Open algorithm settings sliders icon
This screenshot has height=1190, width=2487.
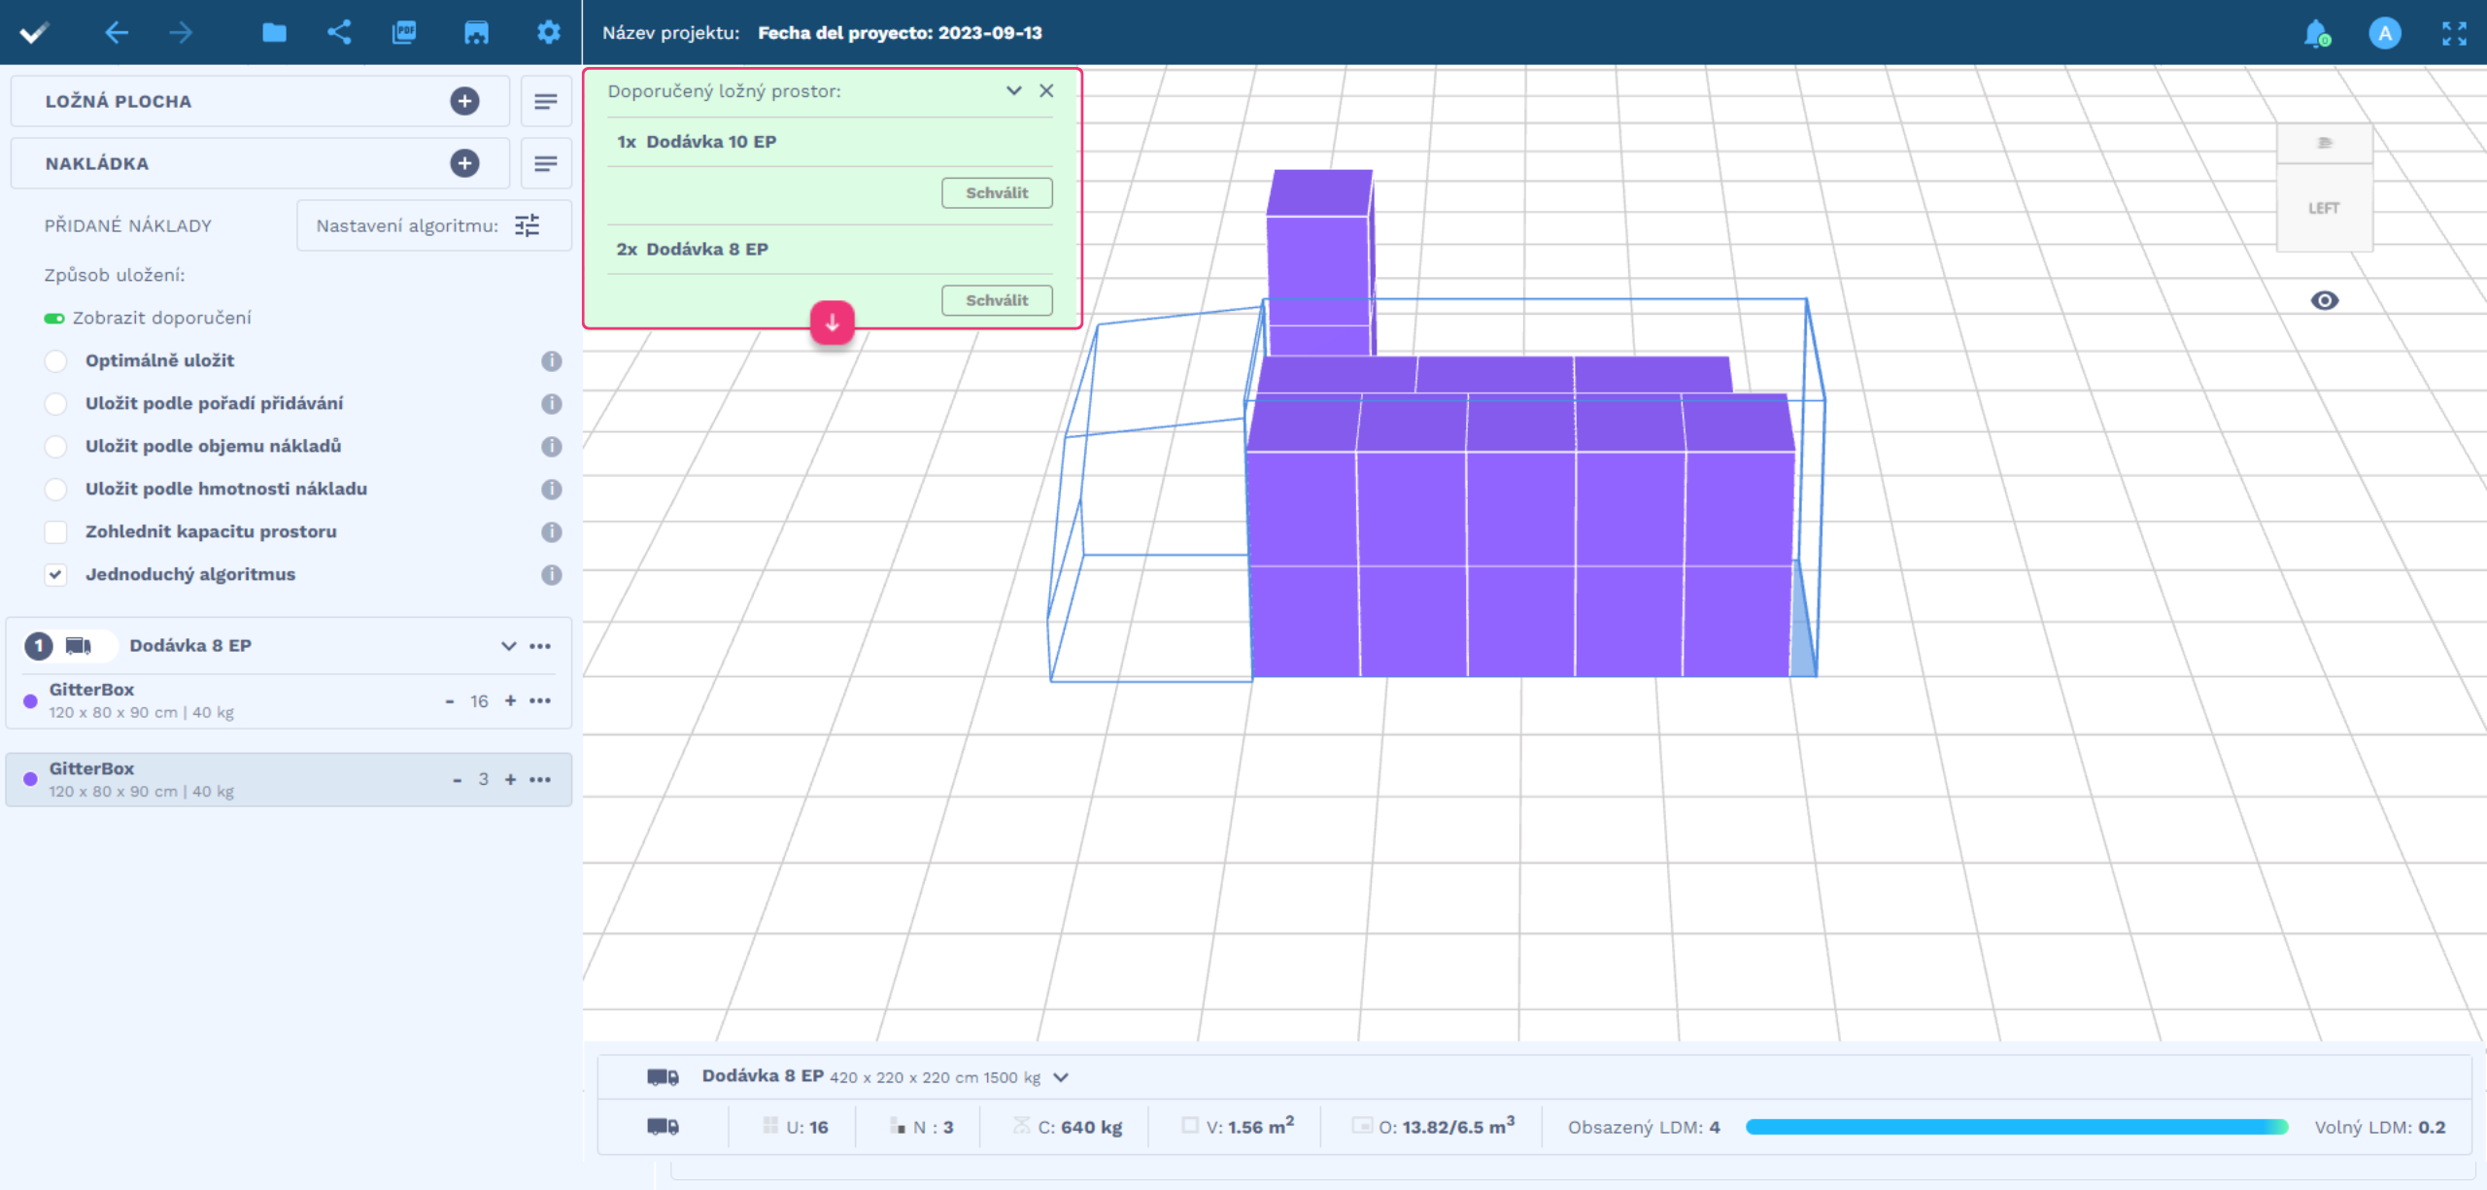pos(528,226)
